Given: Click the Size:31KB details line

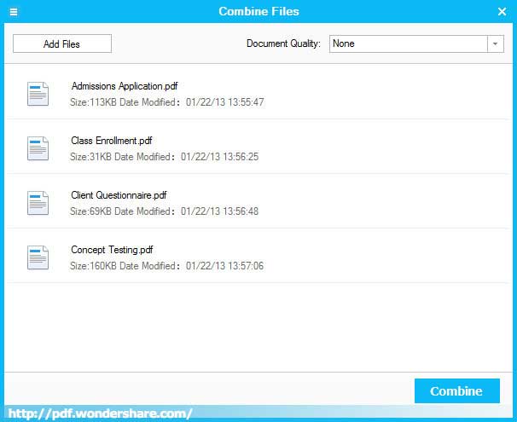Looking at the screenshot, I should pyautogui.click(x=164, y=157).
